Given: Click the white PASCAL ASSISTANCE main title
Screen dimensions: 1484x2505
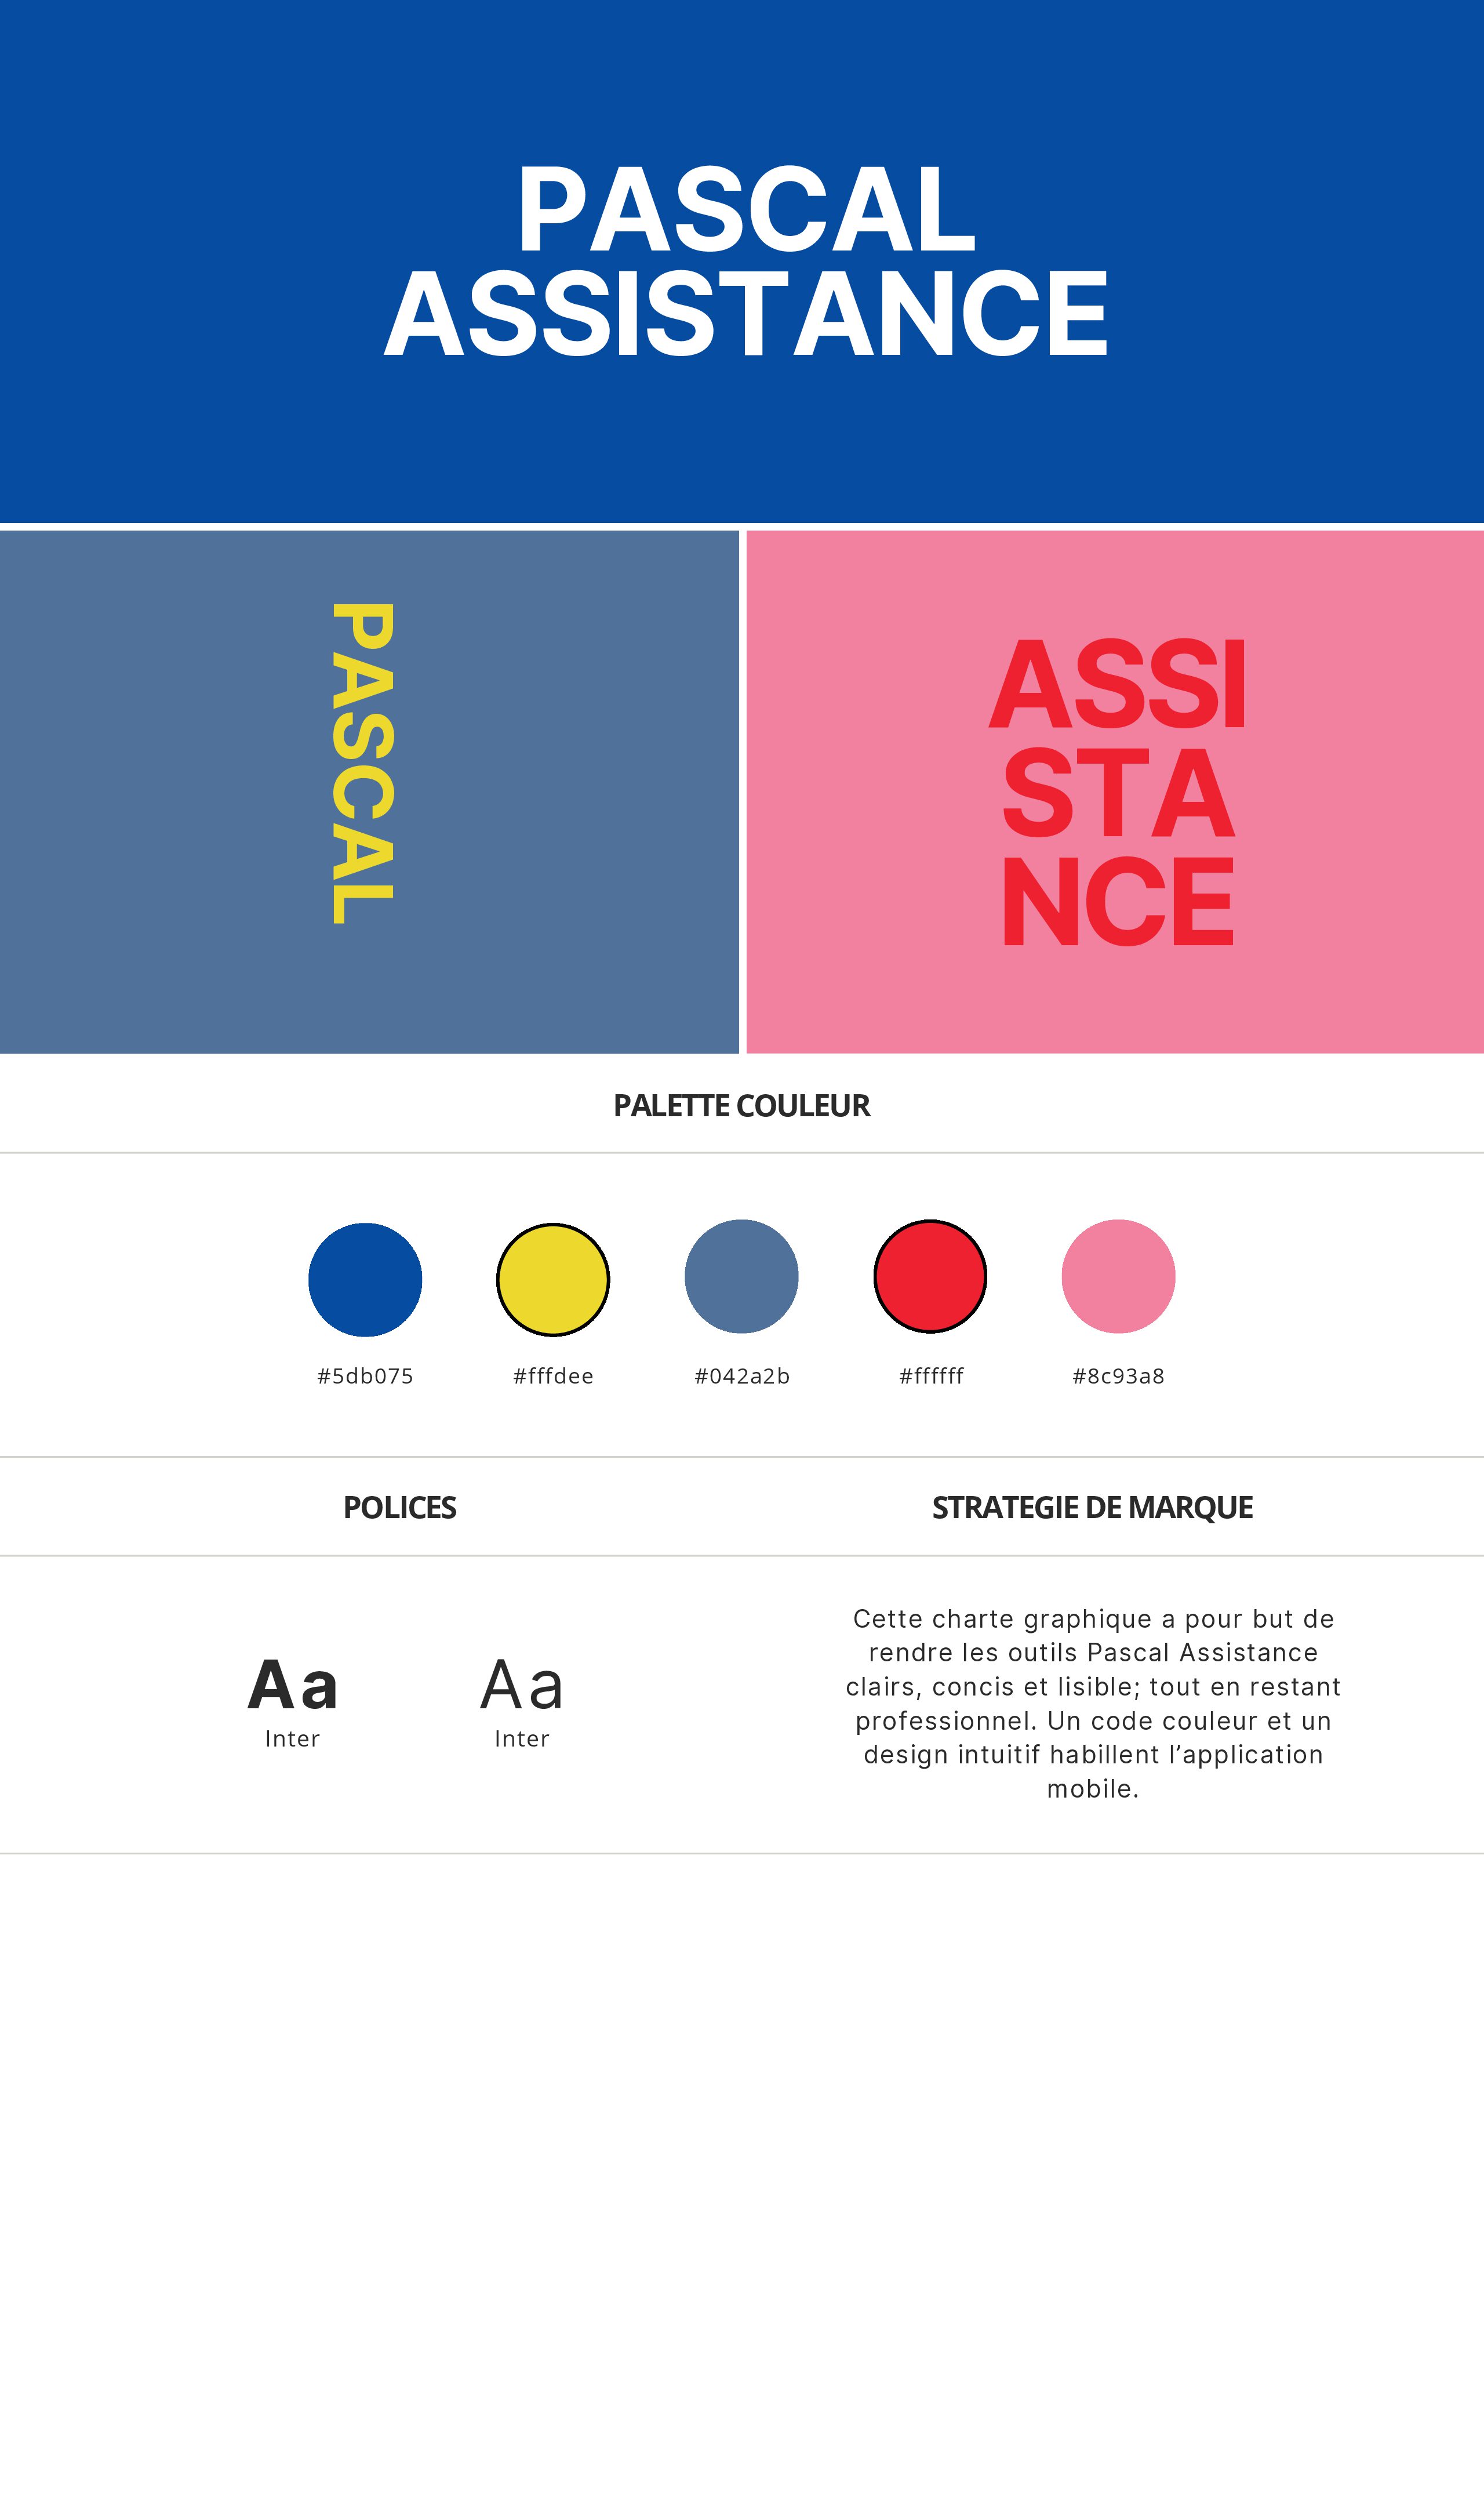Looking at the screenshot, I should click(746, 261).
